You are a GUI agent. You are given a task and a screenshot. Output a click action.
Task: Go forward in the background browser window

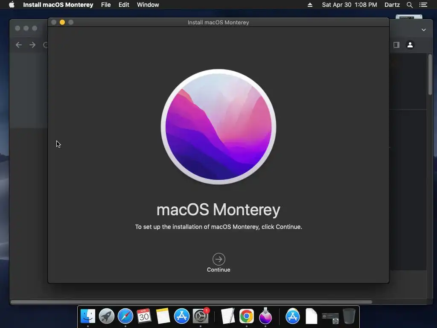click(32, 44)
